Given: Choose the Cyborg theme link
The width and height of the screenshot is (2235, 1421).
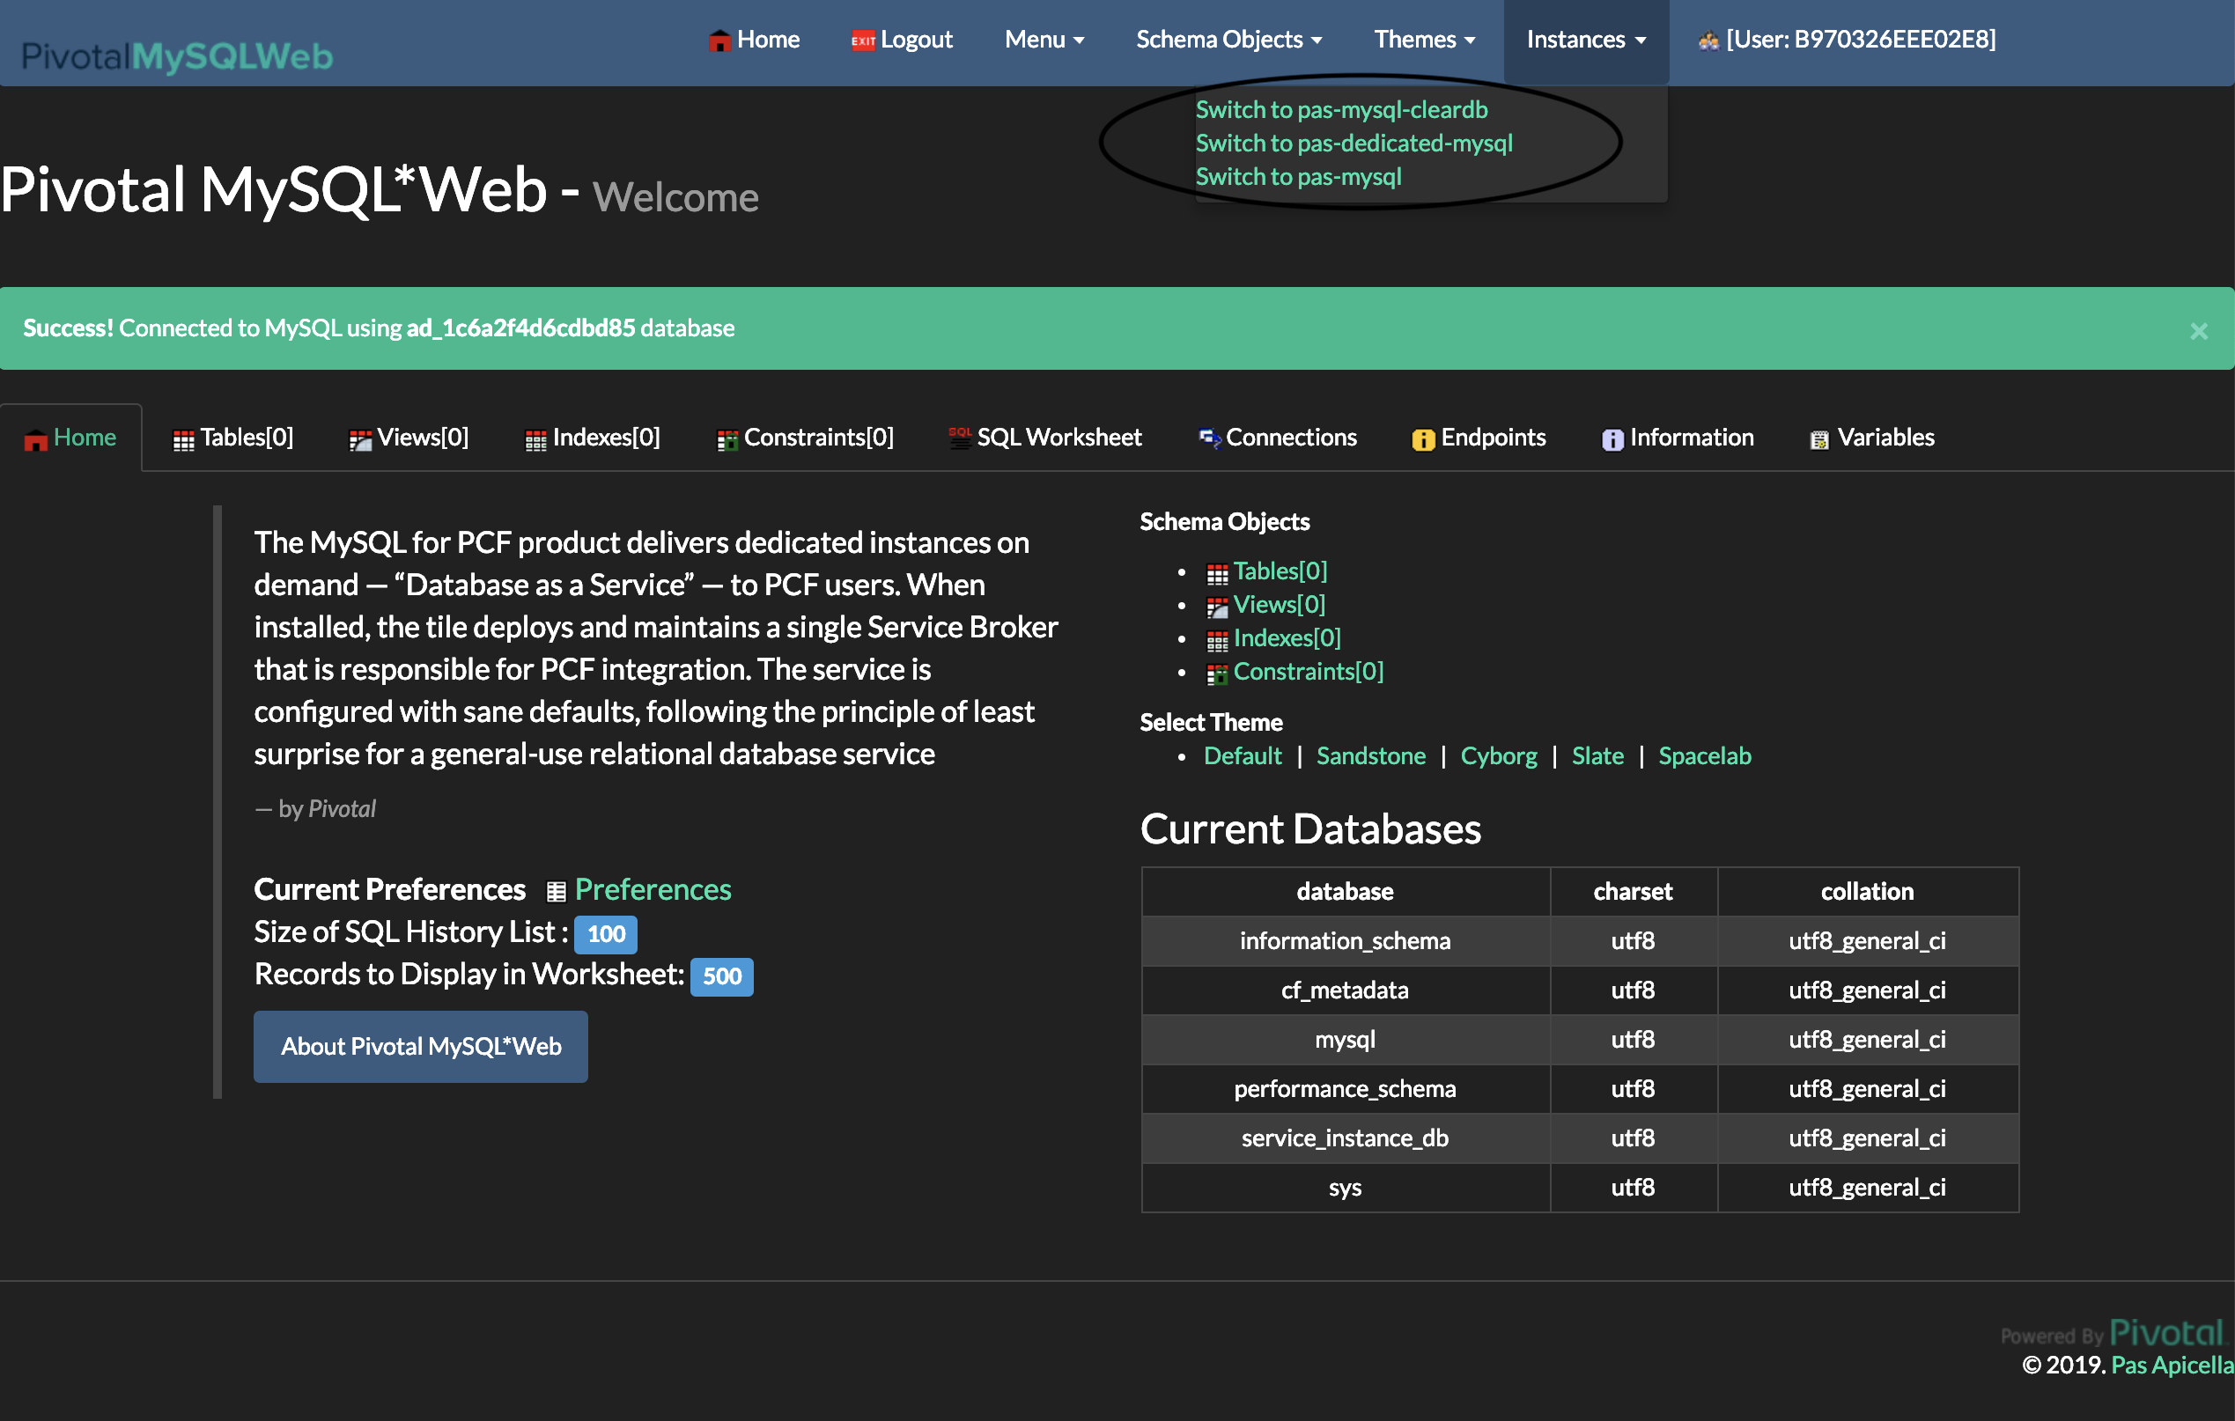Looking at the screenshot, I should click(x=1498, y=755).
